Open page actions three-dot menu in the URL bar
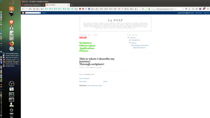Image resolution: width=210 pixels, height=118 pixels. point(183,9)
